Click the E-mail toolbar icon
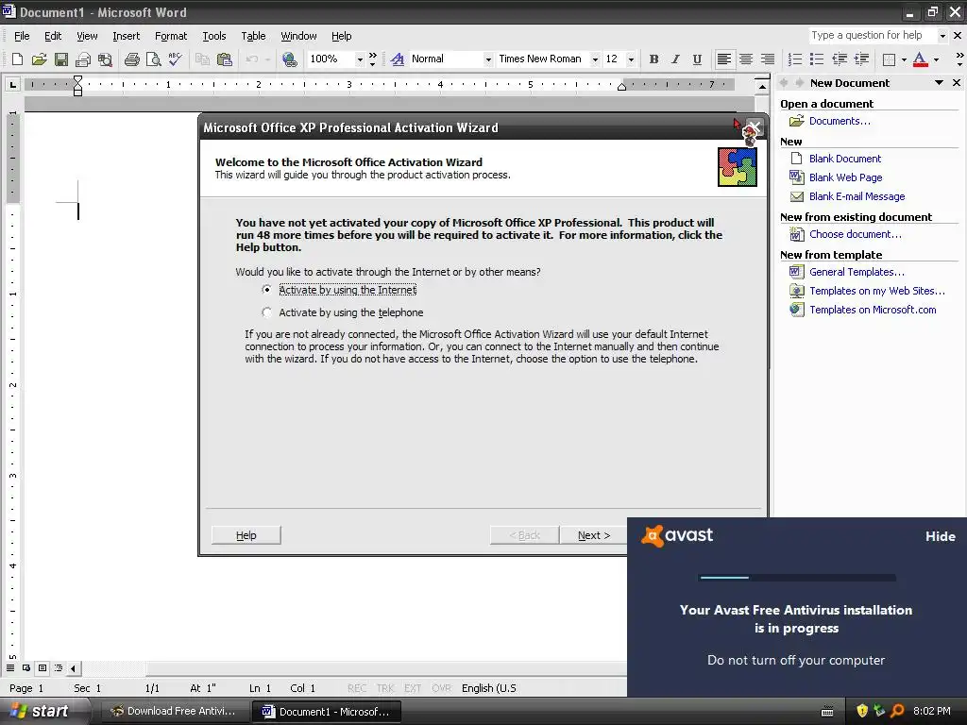967x725 pixels. click(83, 59)
